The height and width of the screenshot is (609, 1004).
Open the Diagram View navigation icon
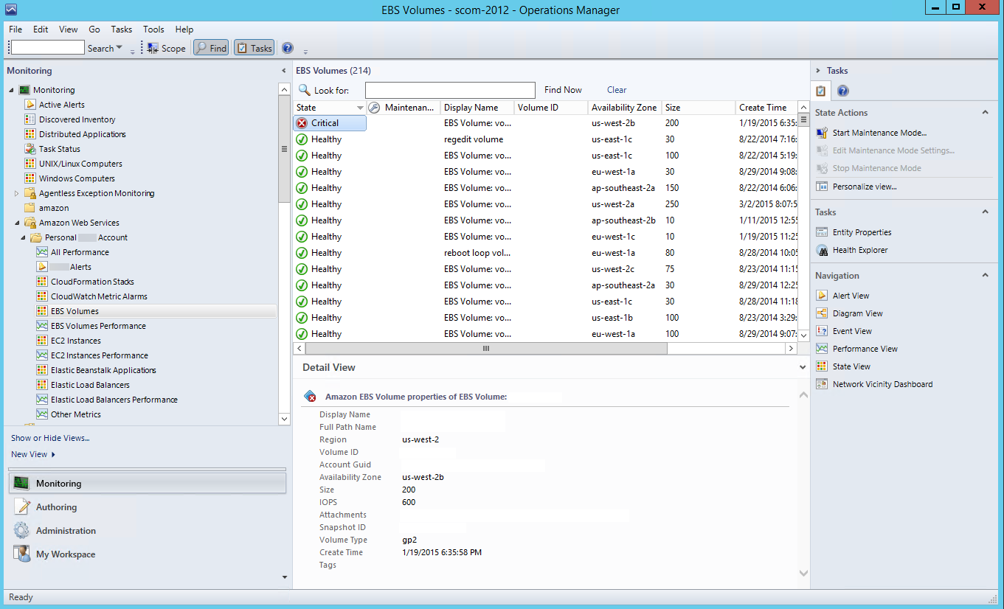pos(822,313)
